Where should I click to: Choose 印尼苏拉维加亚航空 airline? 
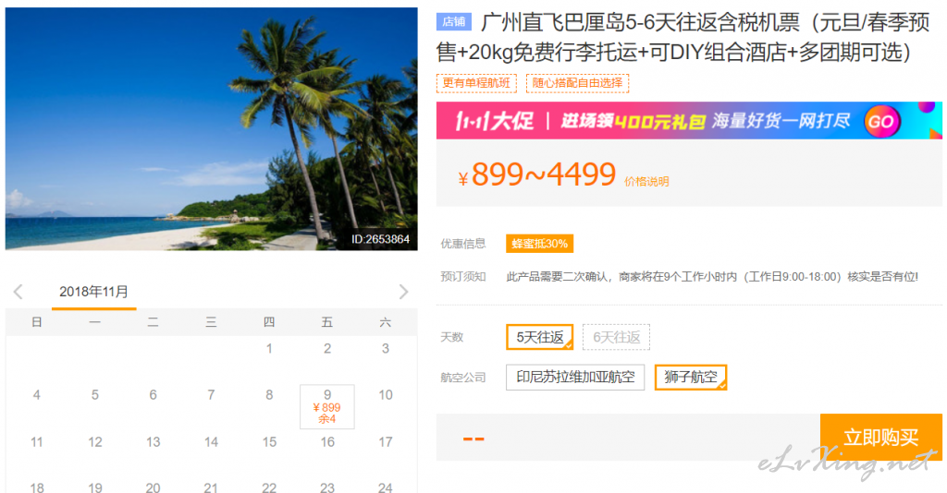(x=575, y=378)
